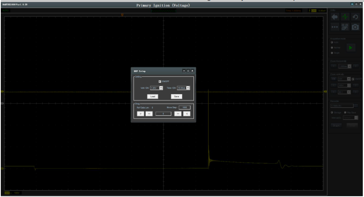
Task: Click the >> step forward button in REF Setup
Action: pos(178,114)
